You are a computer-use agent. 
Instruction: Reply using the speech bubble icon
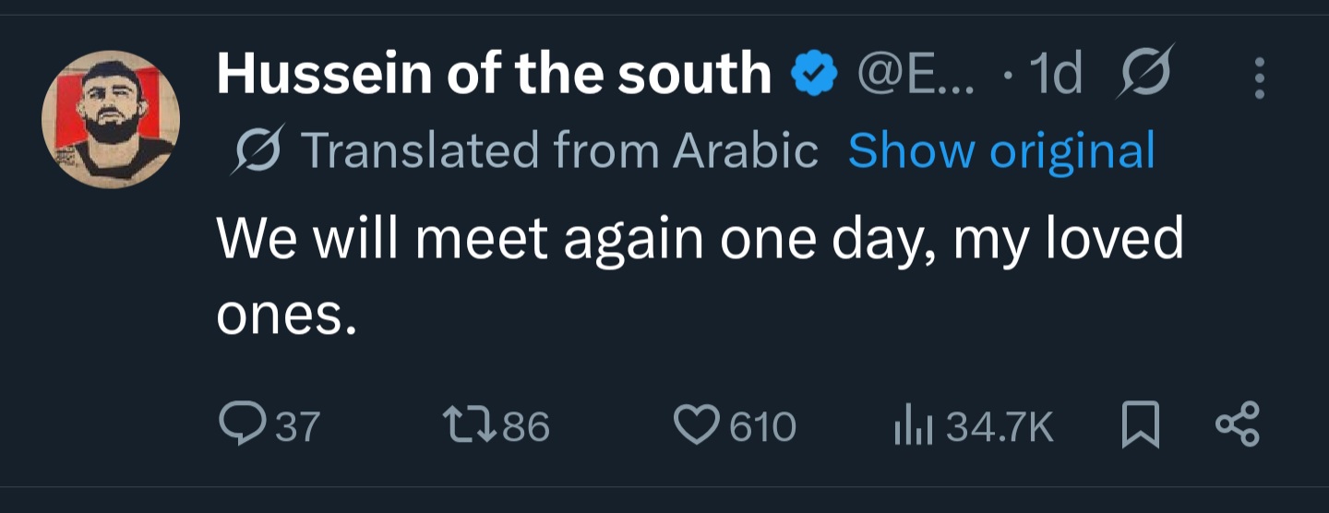(242, 425)
